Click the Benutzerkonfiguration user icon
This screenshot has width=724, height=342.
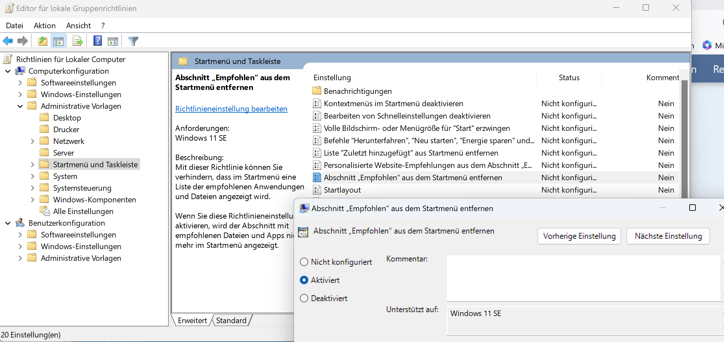tap(20, 223)
